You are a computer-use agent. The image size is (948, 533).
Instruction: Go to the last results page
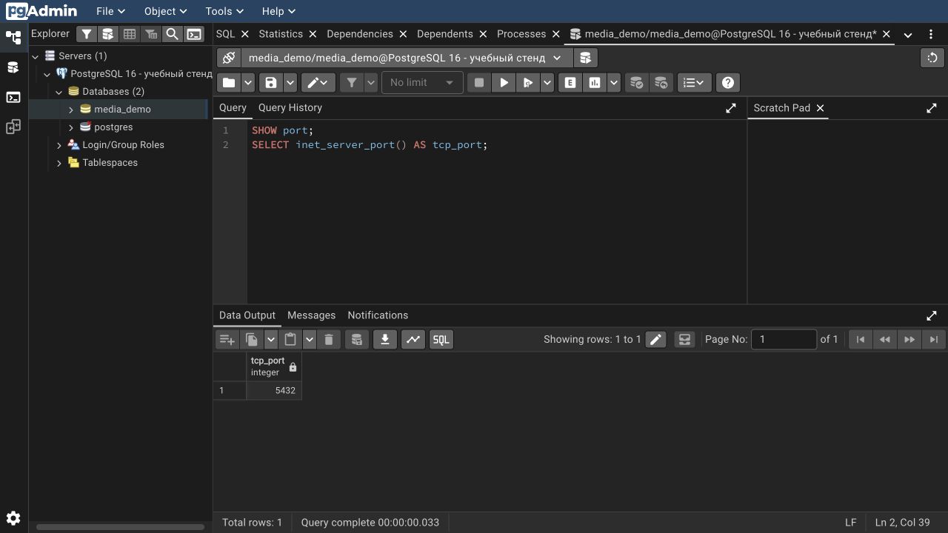(934, 340)
